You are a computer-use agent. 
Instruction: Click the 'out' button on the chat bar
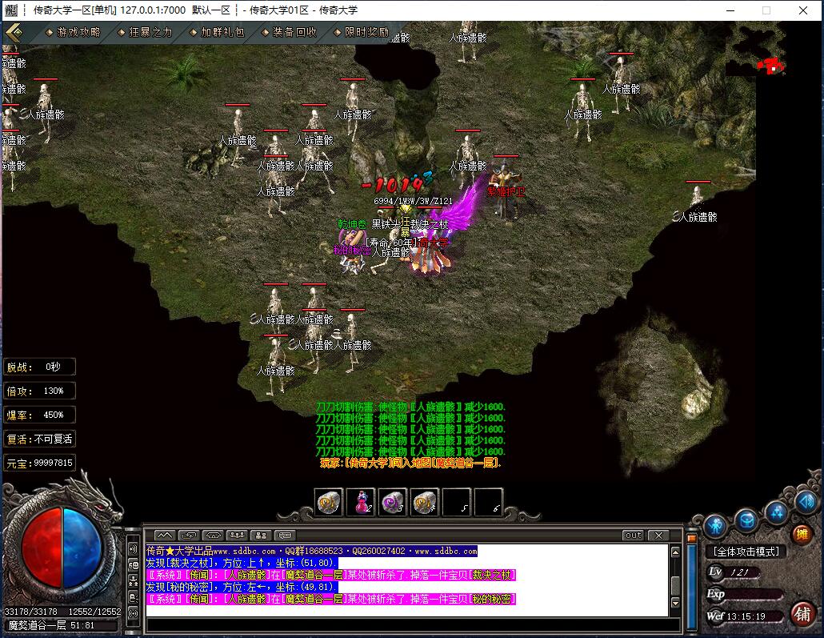coord(634,535)
